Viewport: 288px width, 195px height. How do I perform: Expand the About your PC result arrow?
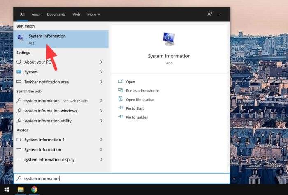click(101, 62)
